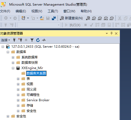Expand the server-level 安全性 folder
The image size is (131, 120).
pos(8,116)
